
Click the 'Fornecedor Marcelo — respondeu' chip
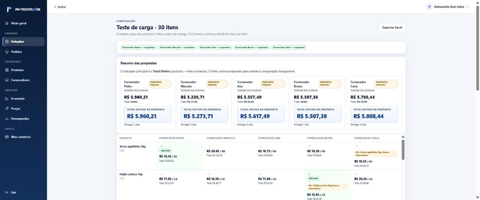click(x=177, y=47)
